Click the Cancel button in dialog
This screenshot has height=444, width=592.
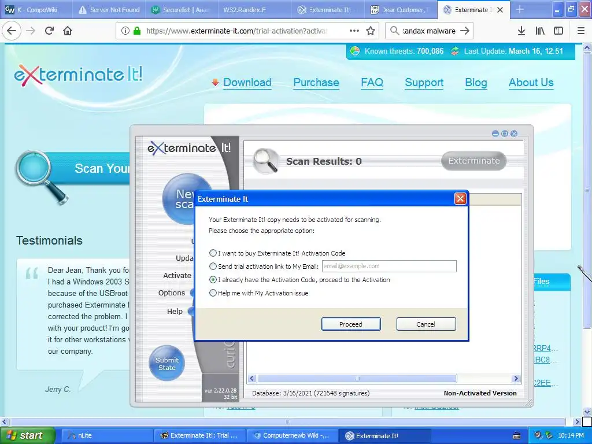[x=426, y=324]
